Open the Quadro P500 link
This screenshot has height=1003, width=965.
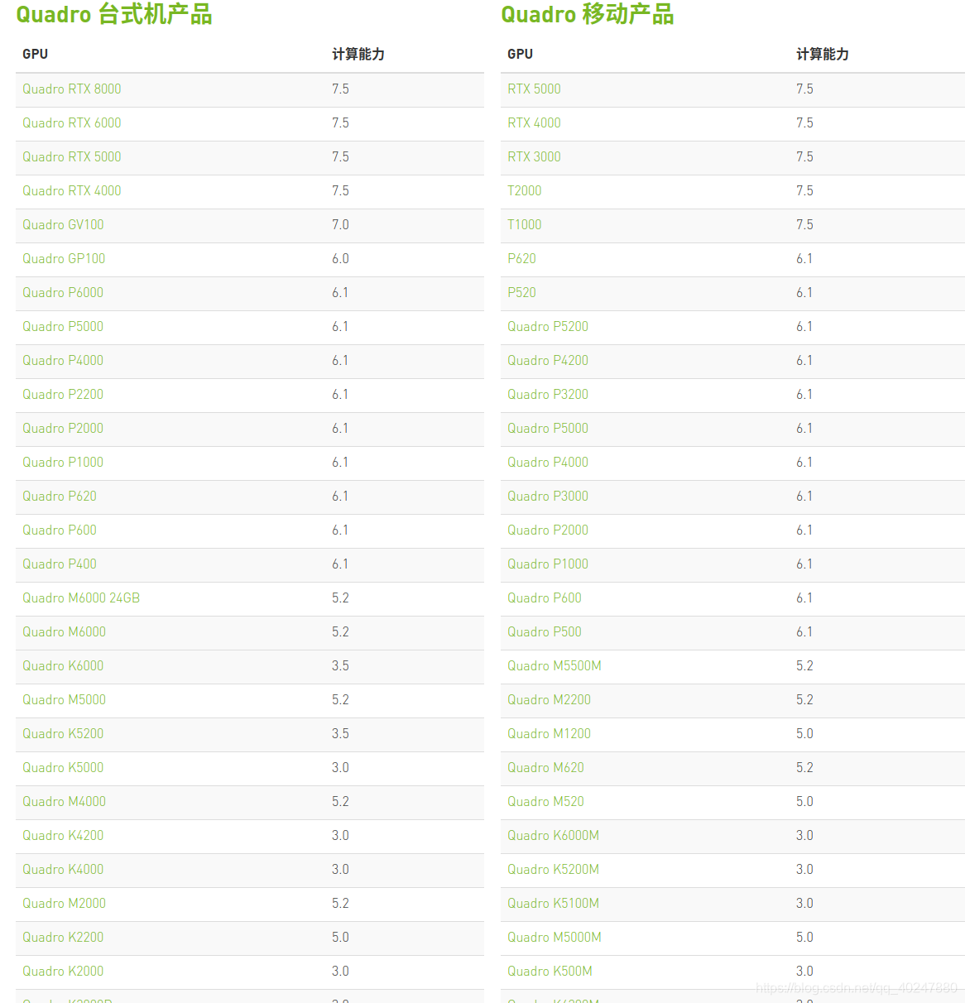[x=545, y=632]
